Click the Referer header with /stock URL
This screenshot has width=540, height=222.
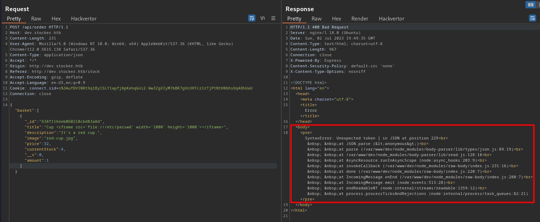[x=55, y=71]
